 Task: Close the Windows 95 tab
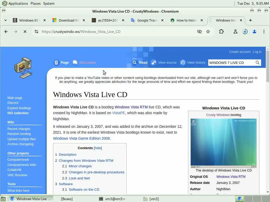[45, 20]
